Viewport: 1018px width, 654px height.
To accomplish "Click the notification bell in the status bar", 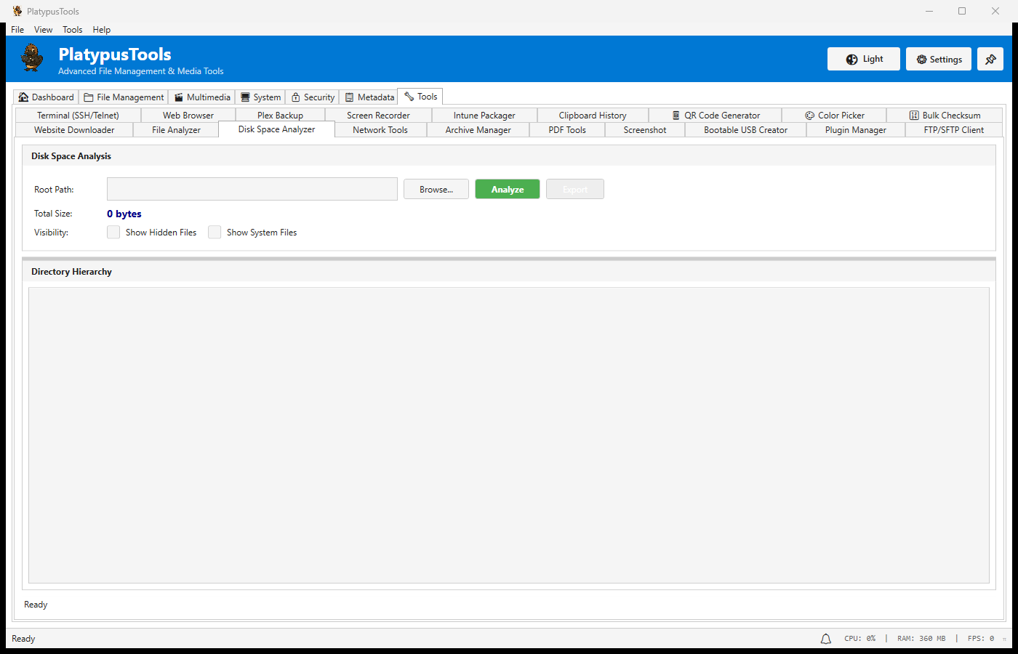I will pos(825,638).
